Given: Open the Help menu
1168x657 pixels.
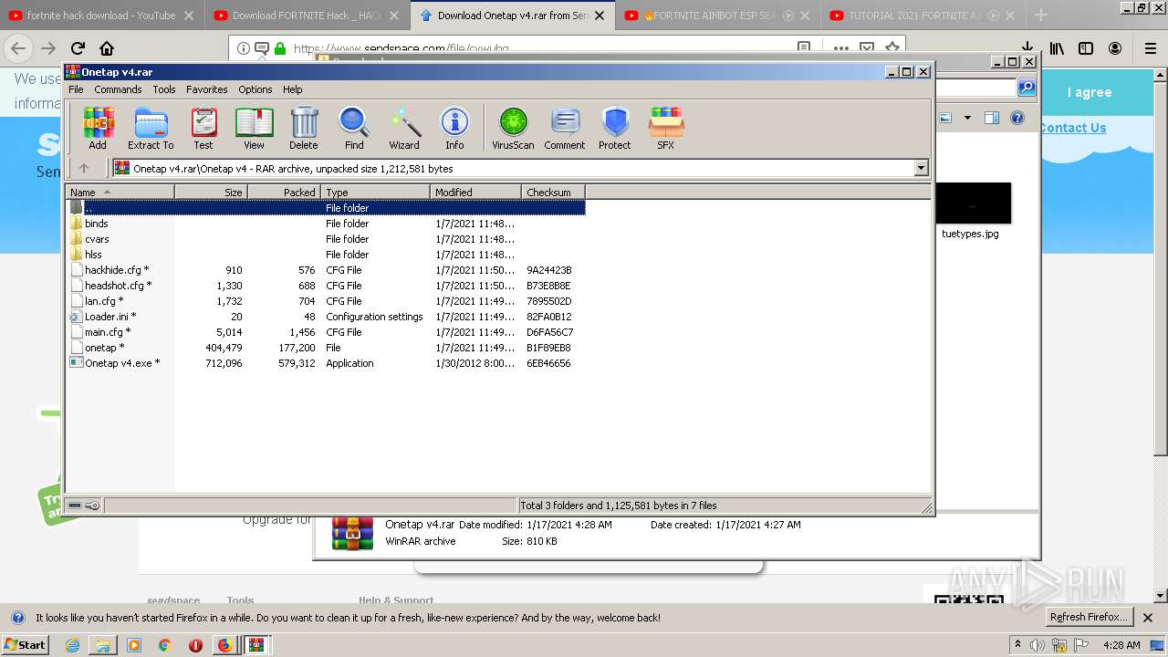Looking at the screenshot, I should click(292, 89).
